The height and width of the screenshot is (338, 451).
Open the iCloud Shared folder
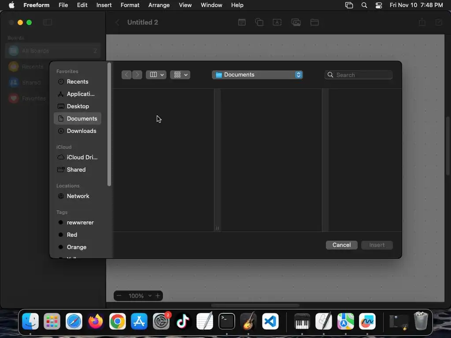coord(78,169)
